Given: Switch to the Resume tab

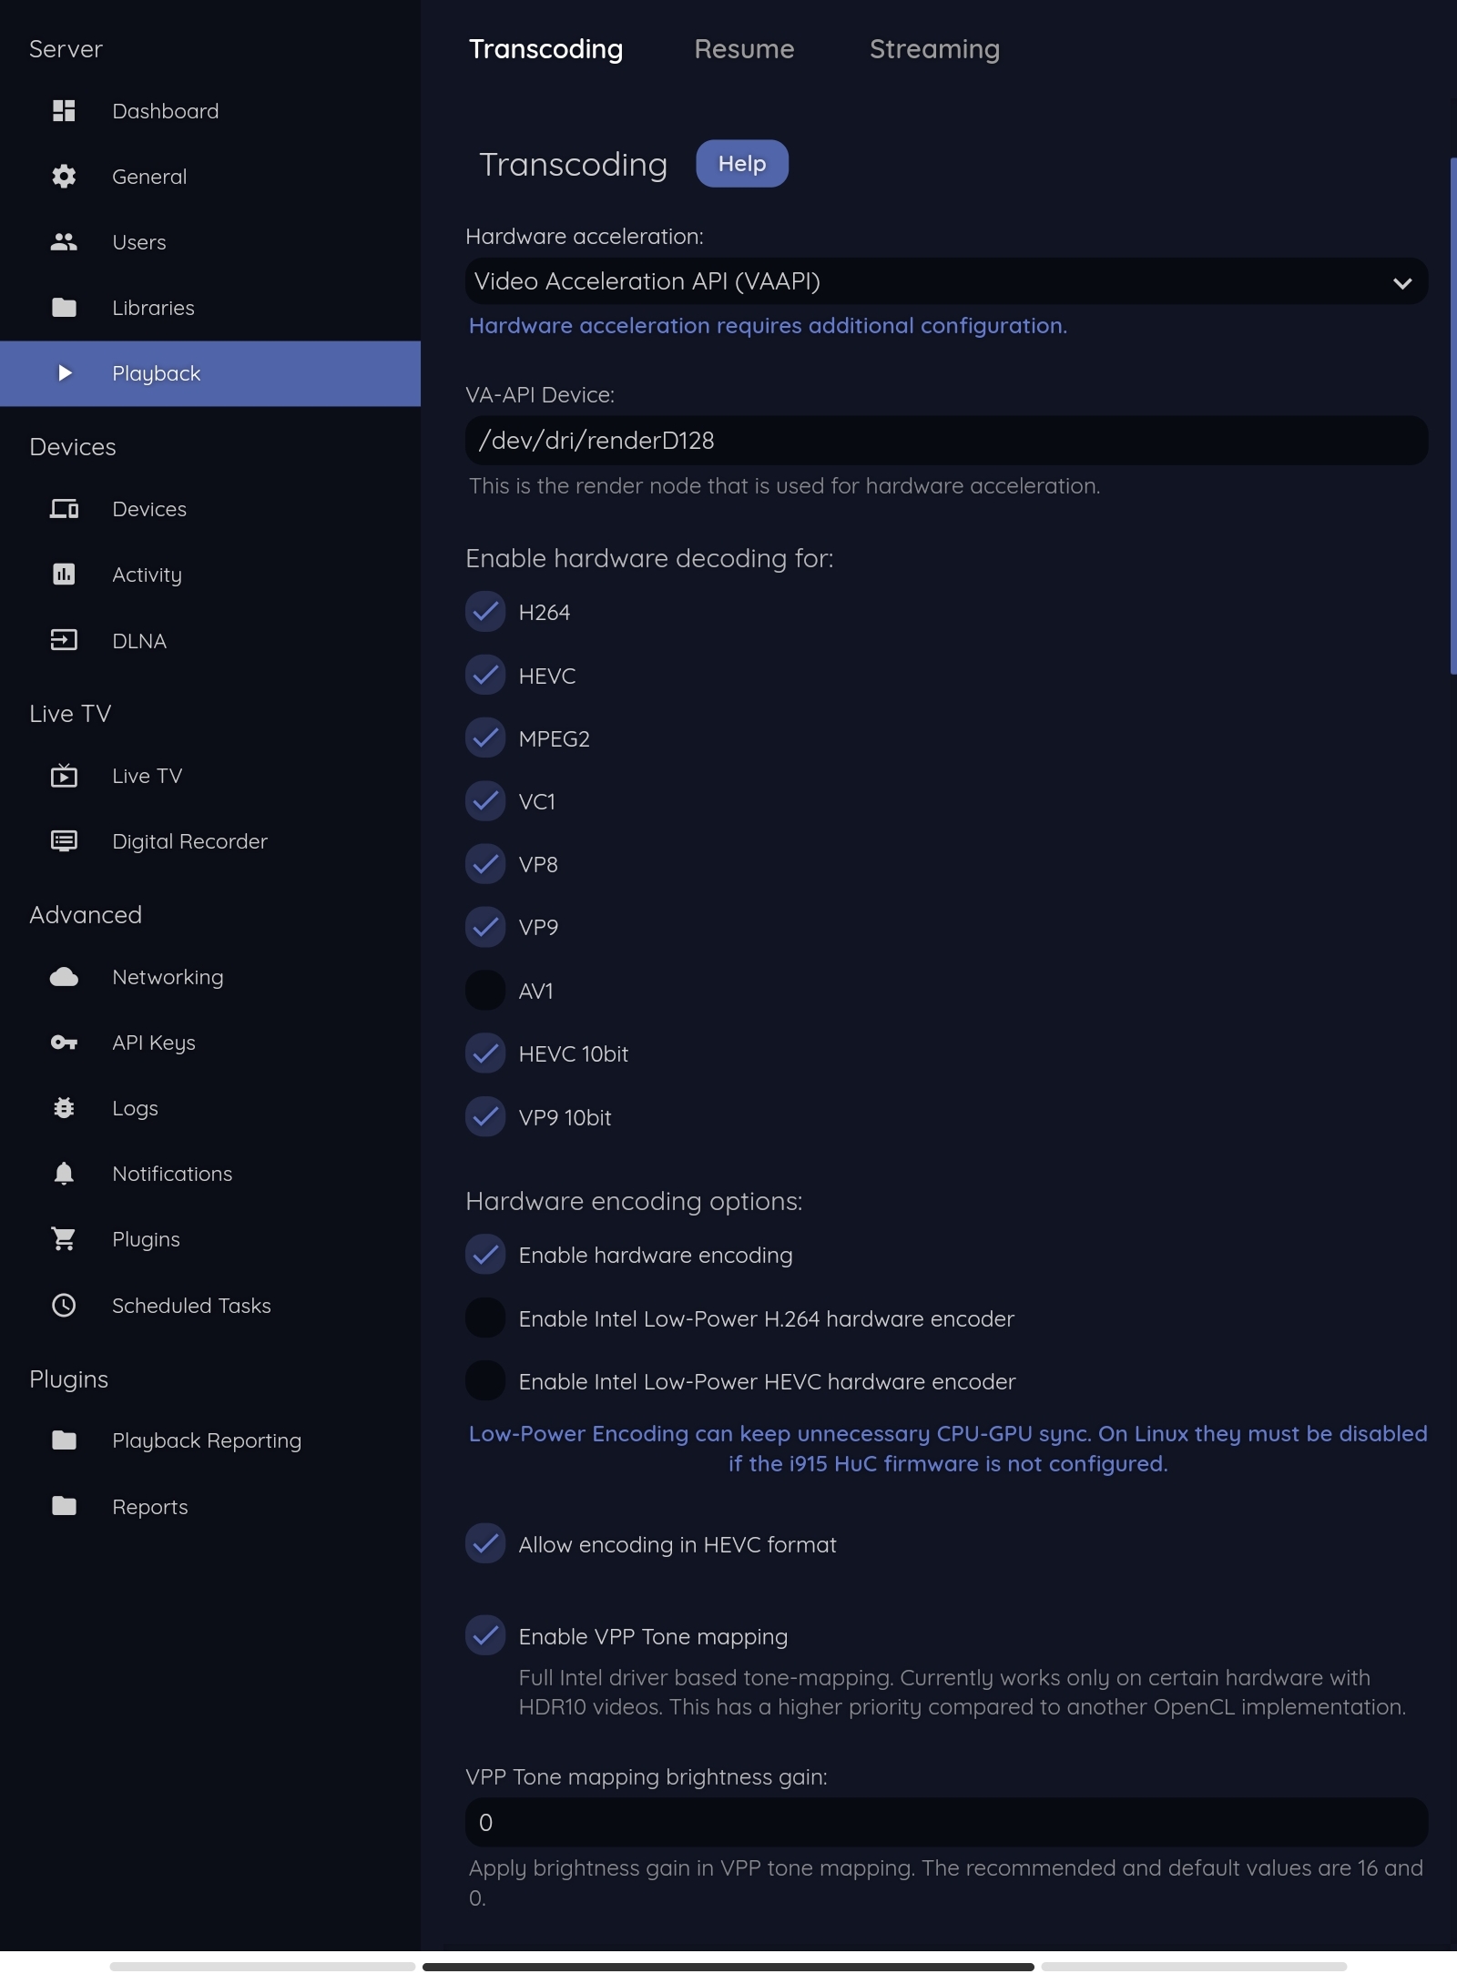Looking at the screenshot, I should [x=744, y=49].
